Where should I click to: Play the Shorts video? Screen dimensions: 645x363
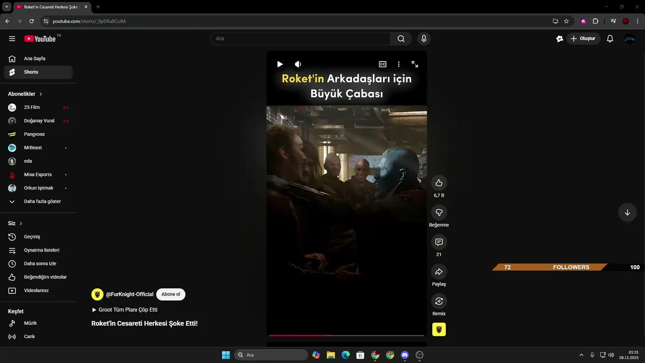click(x=280, y=64)
